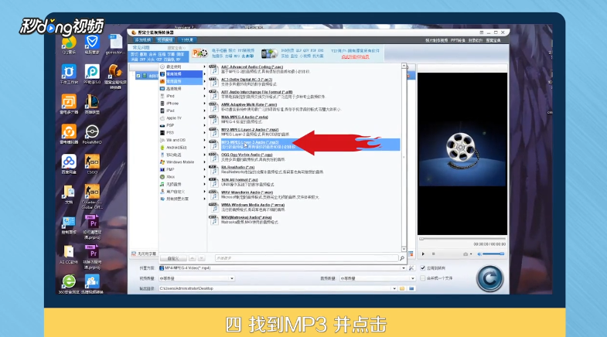Click the magnifier search icon

pos(402,258)
